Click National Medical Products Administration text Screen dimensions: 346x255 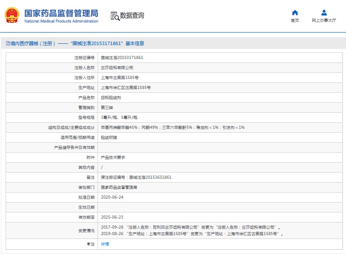(61, 21)
